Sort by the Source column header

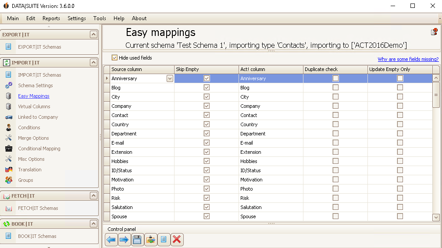[x=142, y=69]
